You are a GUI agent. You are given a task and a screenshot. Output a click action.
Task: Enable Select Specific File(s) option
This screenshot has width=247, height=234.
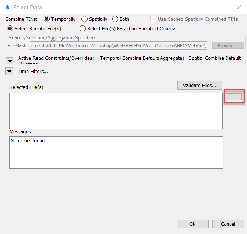[x=10, y=28]
